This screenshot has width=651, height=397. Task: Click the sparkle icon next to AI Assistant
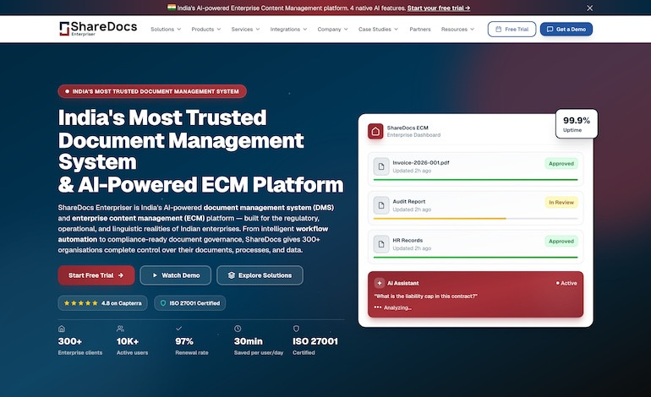(x=379, y=283)
